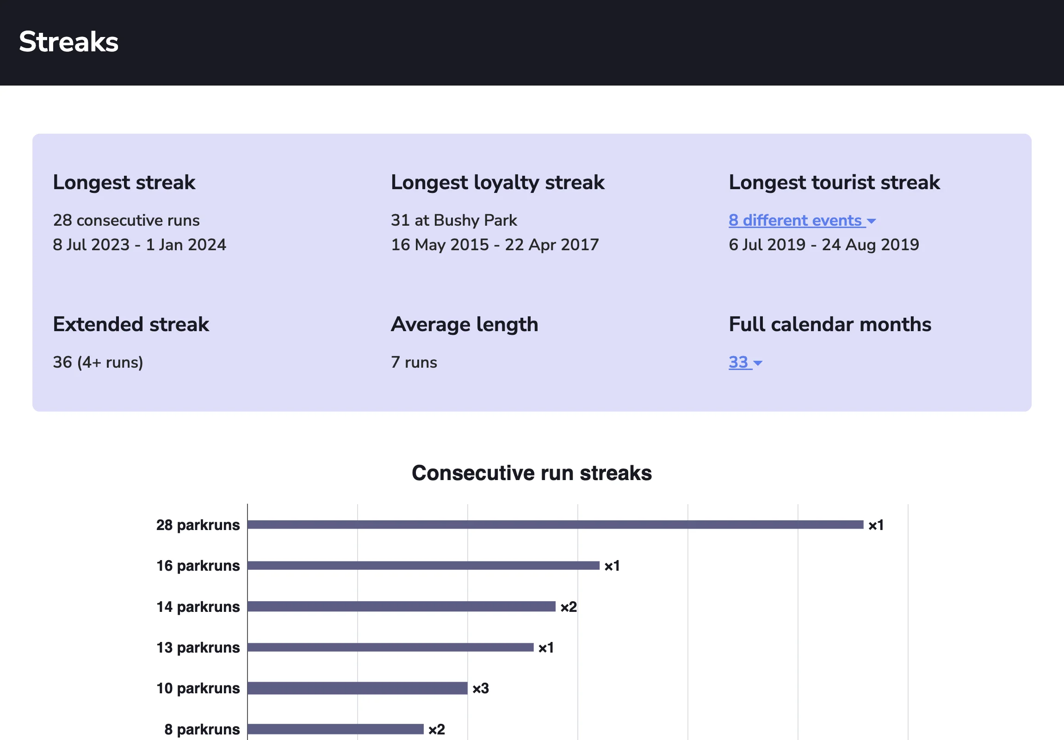This screenshot has height=740, width=1064.
Task: Click the 14 parkruns chart bar
Action: tap(401, 606)
